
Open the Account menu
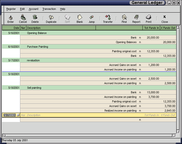click(33, 9)
